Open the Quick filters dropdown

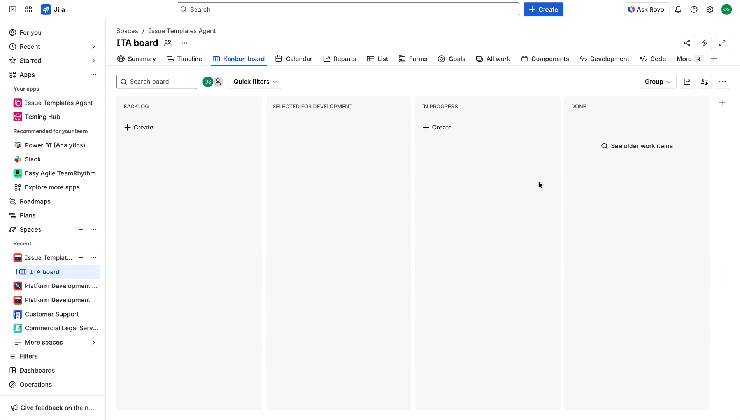(255, 82)
